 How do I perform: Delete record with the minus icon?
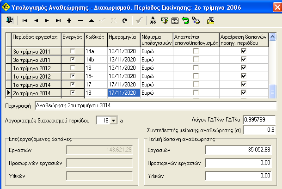click(80, 20)
